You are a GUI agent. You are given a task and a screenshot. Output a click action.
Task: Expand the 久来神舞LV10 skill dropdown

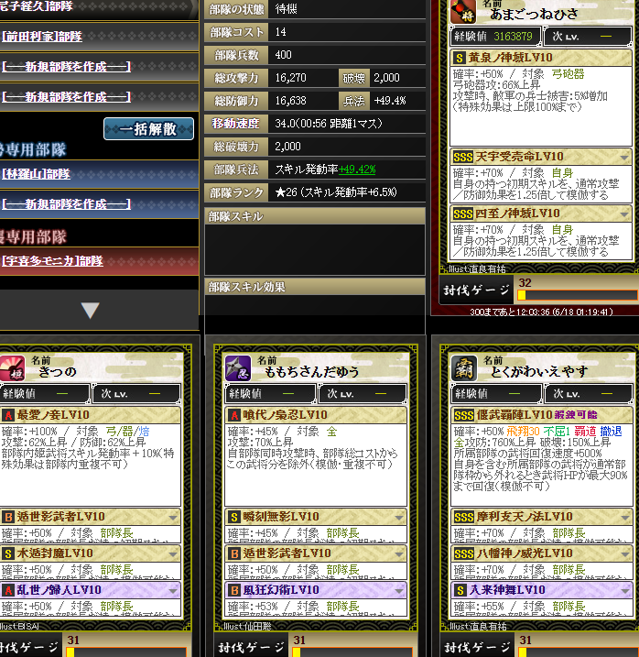click(624, 591)
